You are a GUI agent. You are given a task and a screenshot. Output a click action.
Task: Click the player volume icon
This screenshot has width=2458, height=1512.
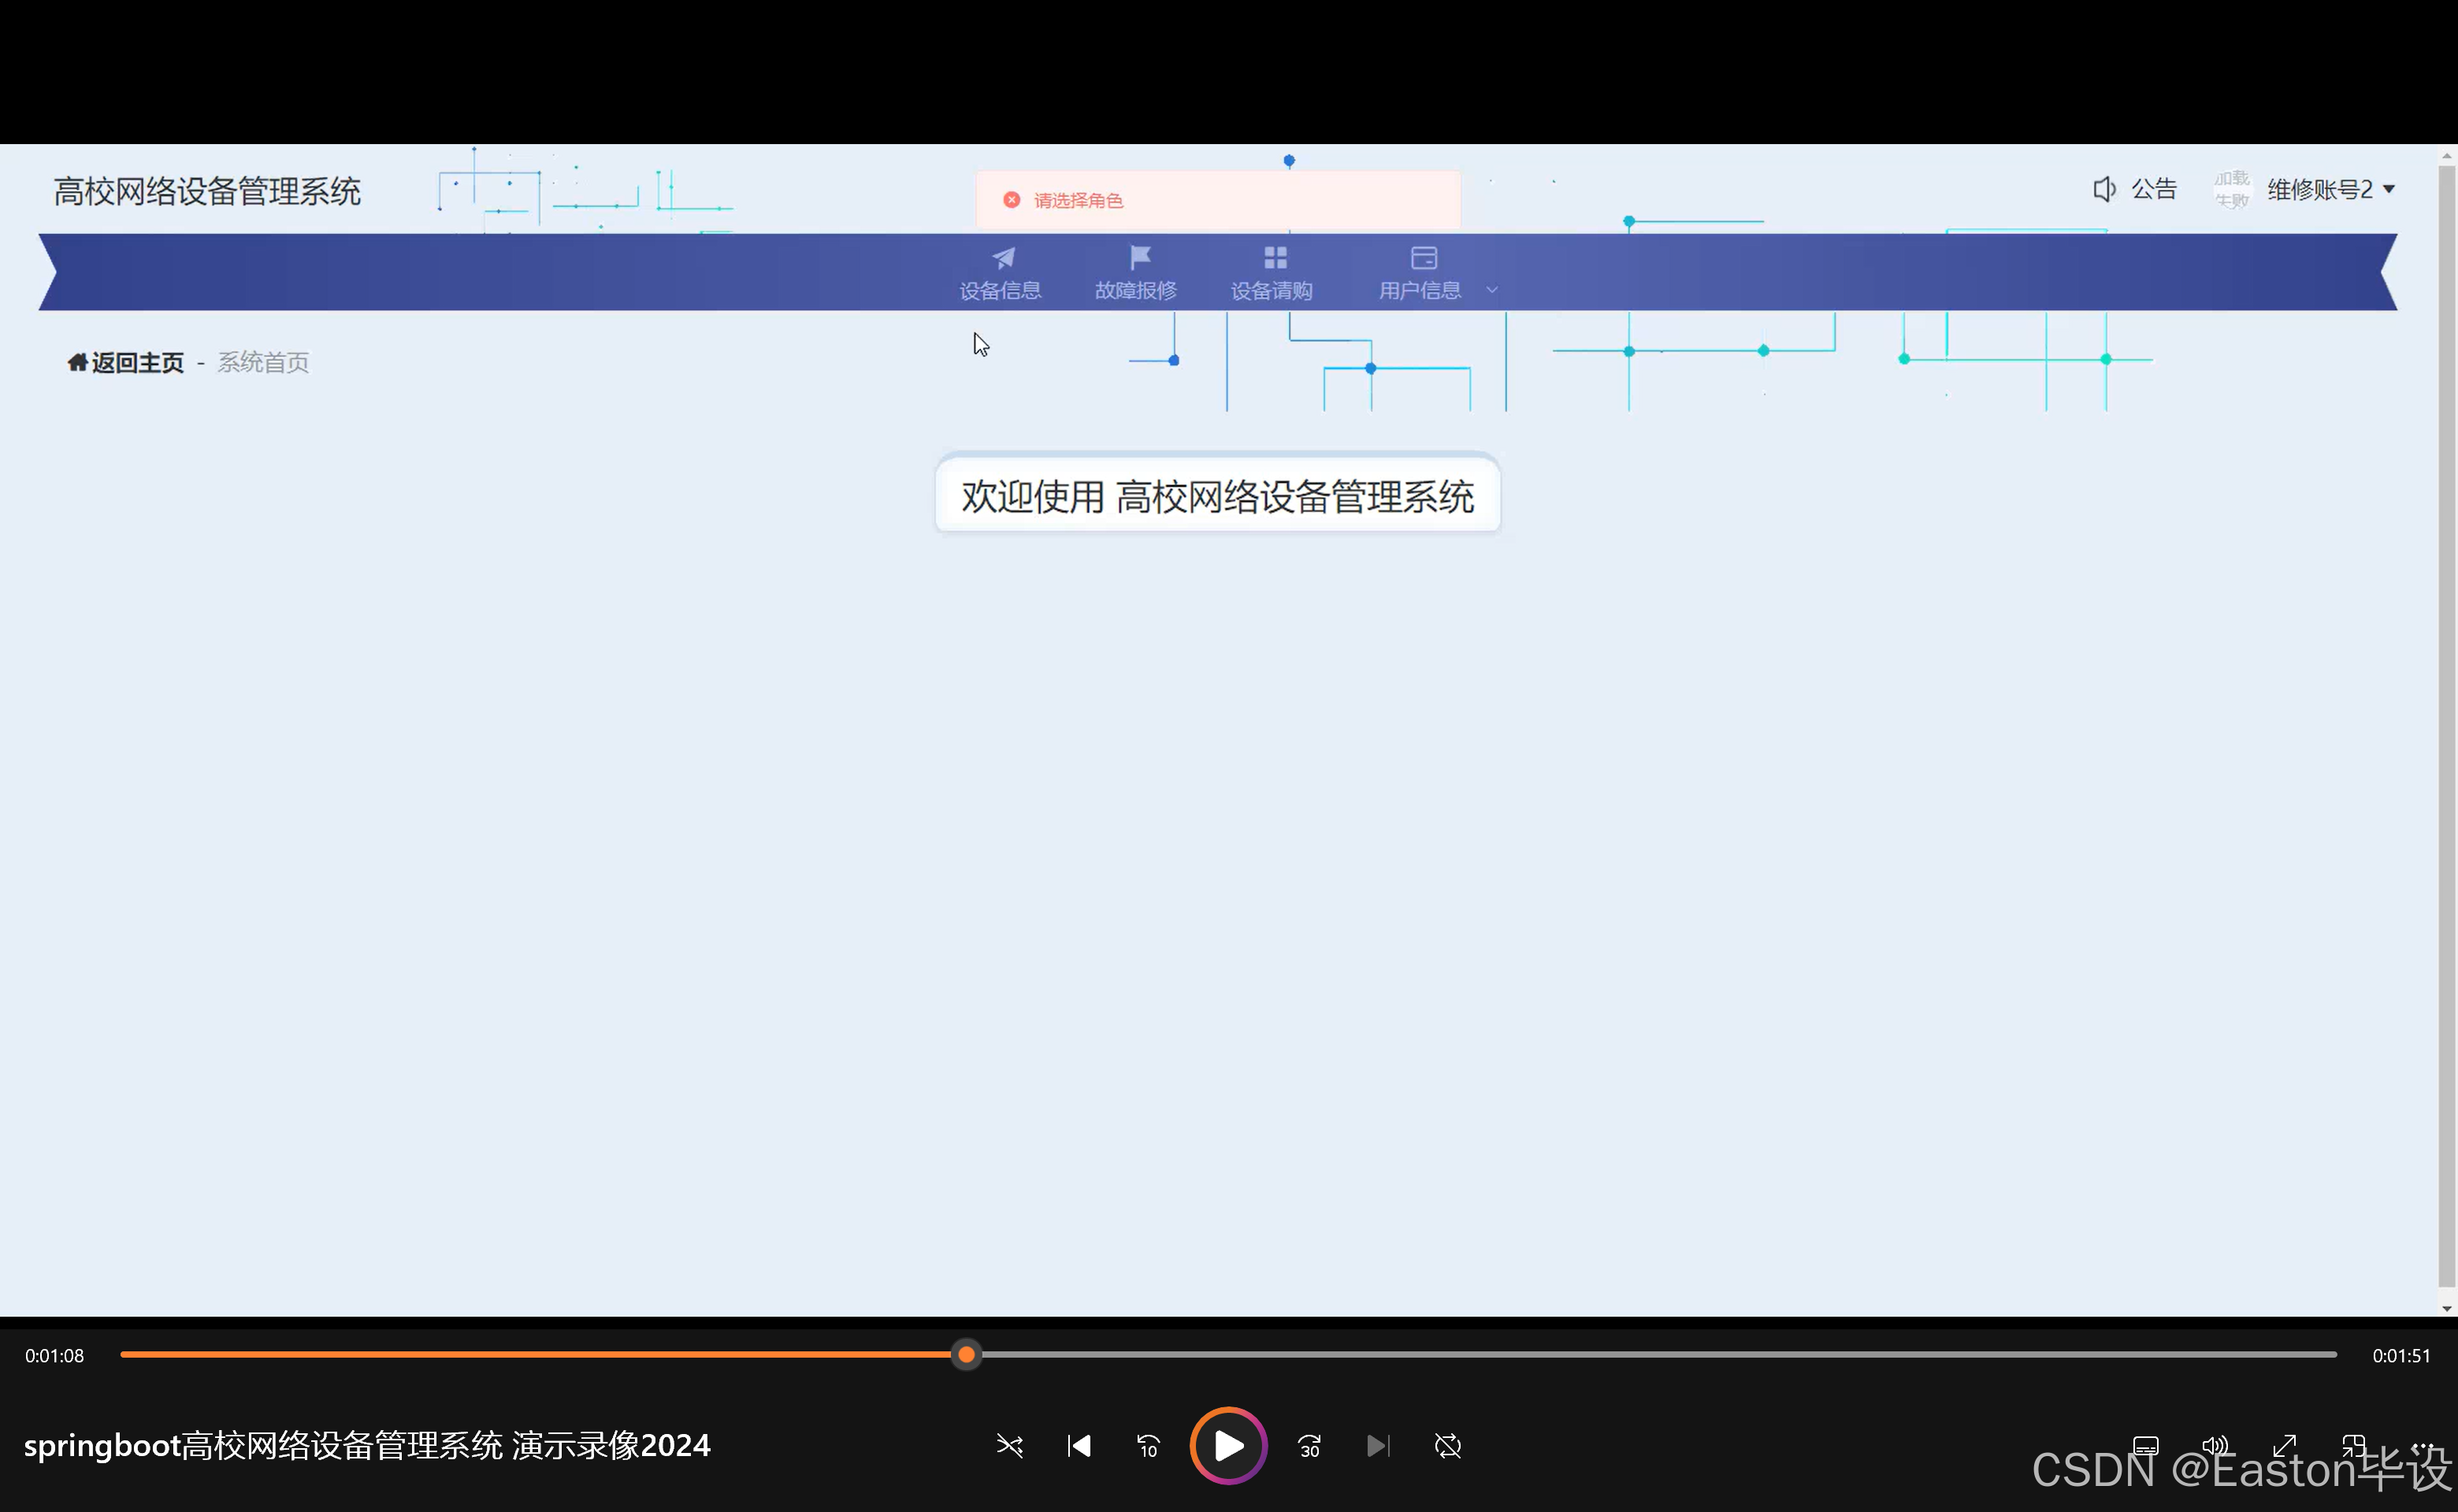coord(2215,1446)
